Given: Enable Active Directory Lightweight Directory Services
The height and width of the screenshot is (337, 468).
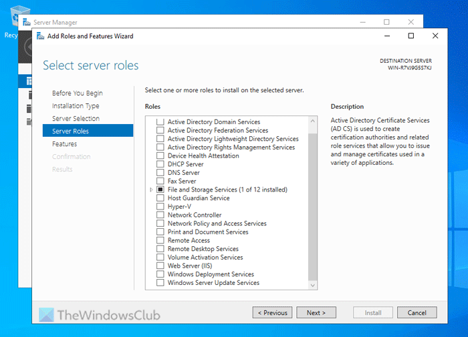Looking at the screenshot, I should click(x=160, y=139).
